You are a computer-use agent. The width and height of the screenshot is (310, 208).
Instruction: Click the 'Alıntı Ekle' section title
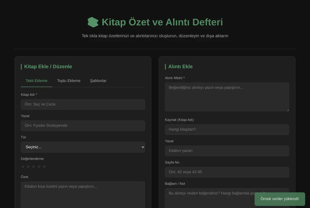click(x=181, y=67)
